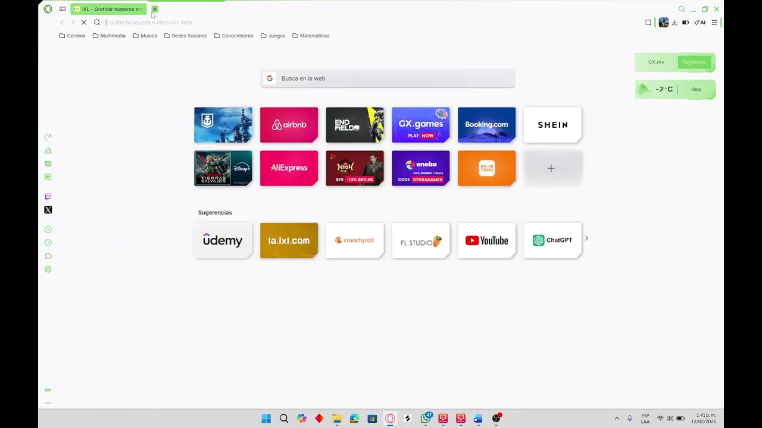Add a new speed dial site
The image size is (762, 428).
(552, 168)
